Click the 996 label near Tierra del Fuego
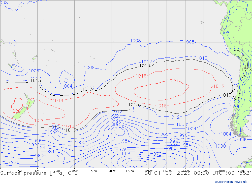 pyautogui.click(x=242, y=140)
